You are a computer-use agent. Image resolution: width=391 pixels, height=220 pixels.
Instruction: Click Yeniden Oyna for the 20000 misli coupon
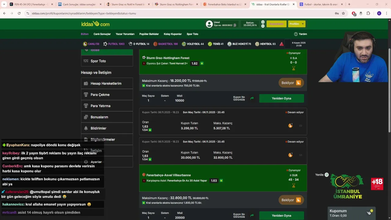tap(281, 215)
